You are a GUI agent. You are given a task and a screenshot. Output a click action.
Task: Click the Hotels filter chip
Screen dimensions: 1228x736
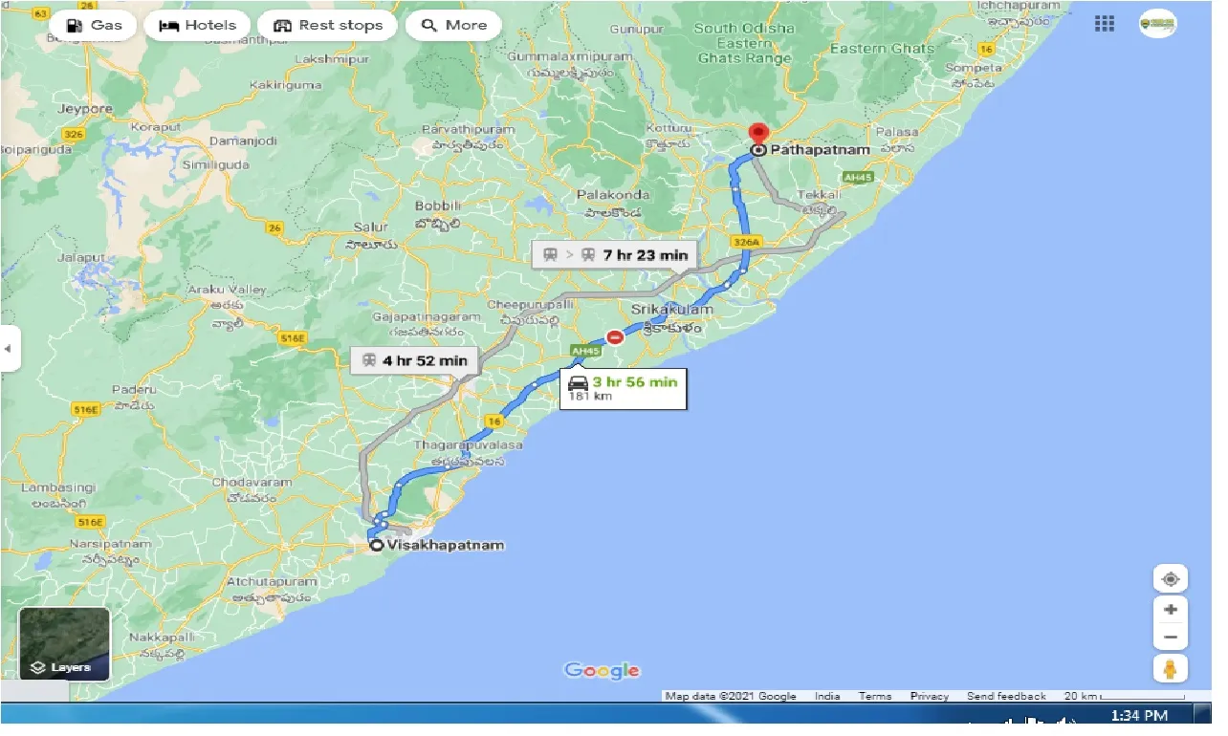197,25
